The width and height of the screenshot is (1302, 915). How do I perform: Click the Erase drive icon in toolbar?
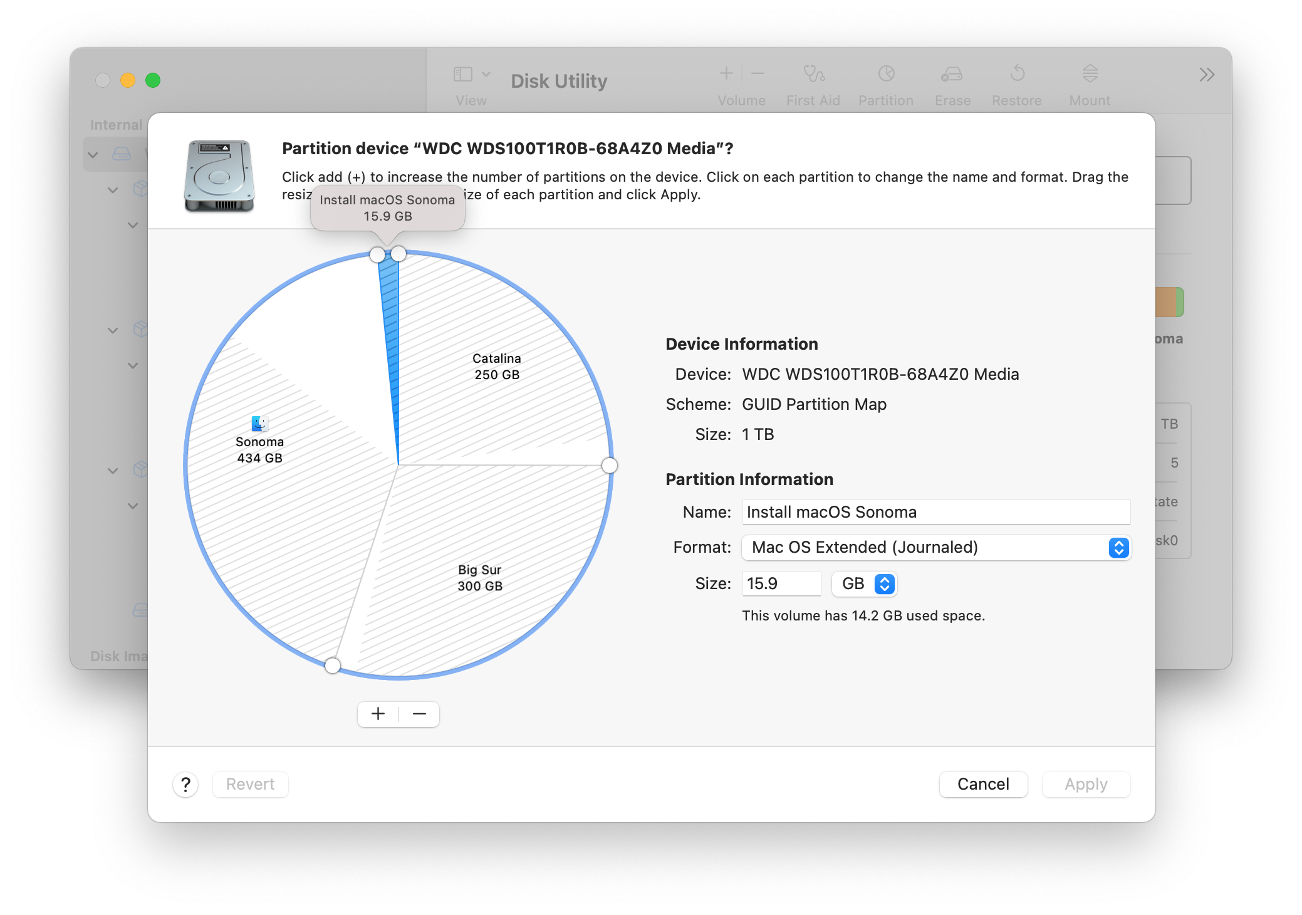(x=952, y=75)
